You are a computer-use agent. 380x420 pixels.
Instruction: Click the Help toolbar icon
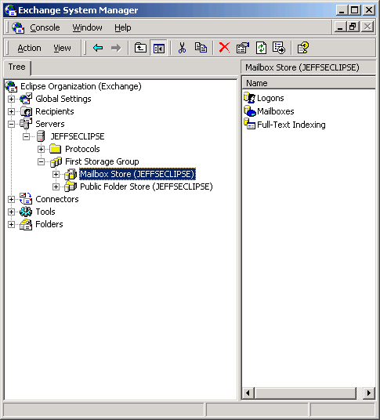303,49
